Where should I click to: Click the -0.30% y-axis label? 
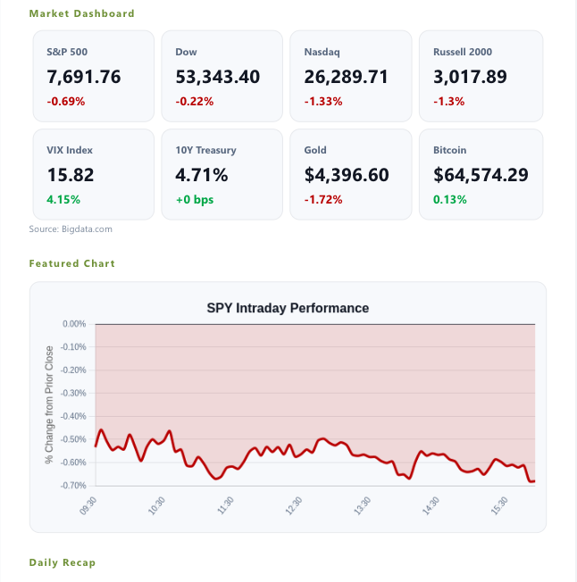tap(73, 393)
